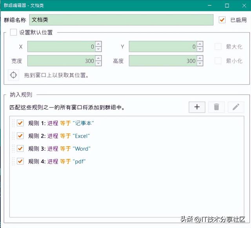This screenshot has width=251, height=228.
Task: Enable the 设置默认位置 checkbox
Action: [x=14, y=33]
